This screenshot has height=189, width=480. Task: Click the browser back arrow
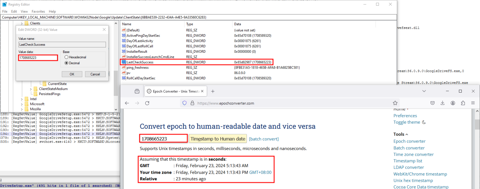pyautogui.click(x=127, y=103)
